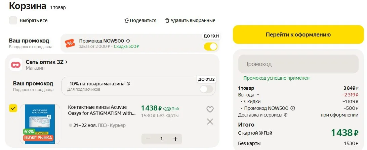Click the Сеть оптик 3Z store logo
The image size is (367, 150).
(16, 65)
